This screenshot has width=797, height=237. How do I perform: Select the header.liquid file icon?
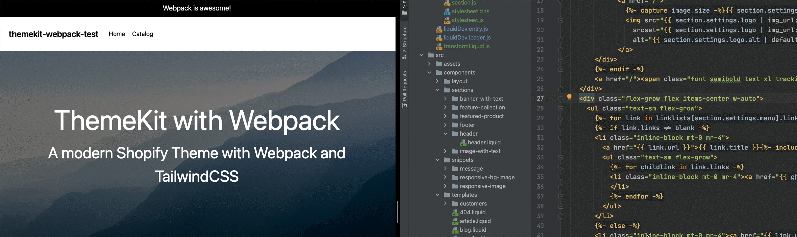tap(463, 143)
